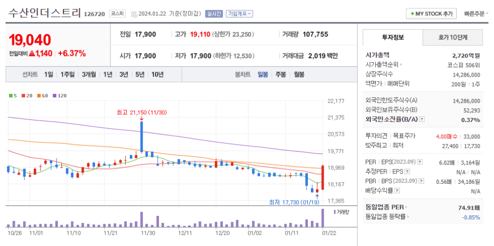Click the 코스피 market badge

click(x=118, y=14)
